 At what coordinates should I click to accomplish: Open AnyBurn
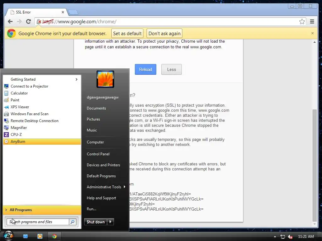point(42,142)
